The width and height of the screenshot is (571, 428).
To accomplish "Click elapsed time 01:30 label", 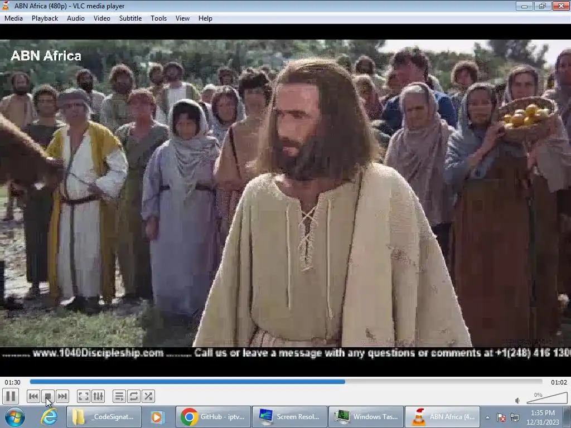I will coord(12,382).
